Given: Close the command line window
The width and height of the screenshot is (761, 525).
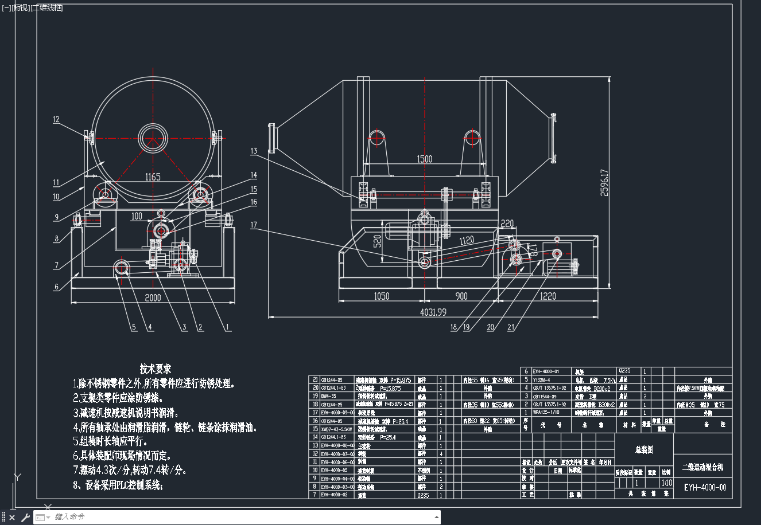Looking at the screenshot, I should click(12, 518).
